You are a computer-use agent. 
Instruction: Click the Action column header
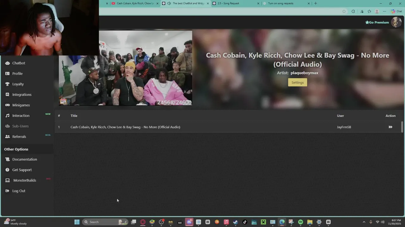pyautogui.click(x=390, y=116)
